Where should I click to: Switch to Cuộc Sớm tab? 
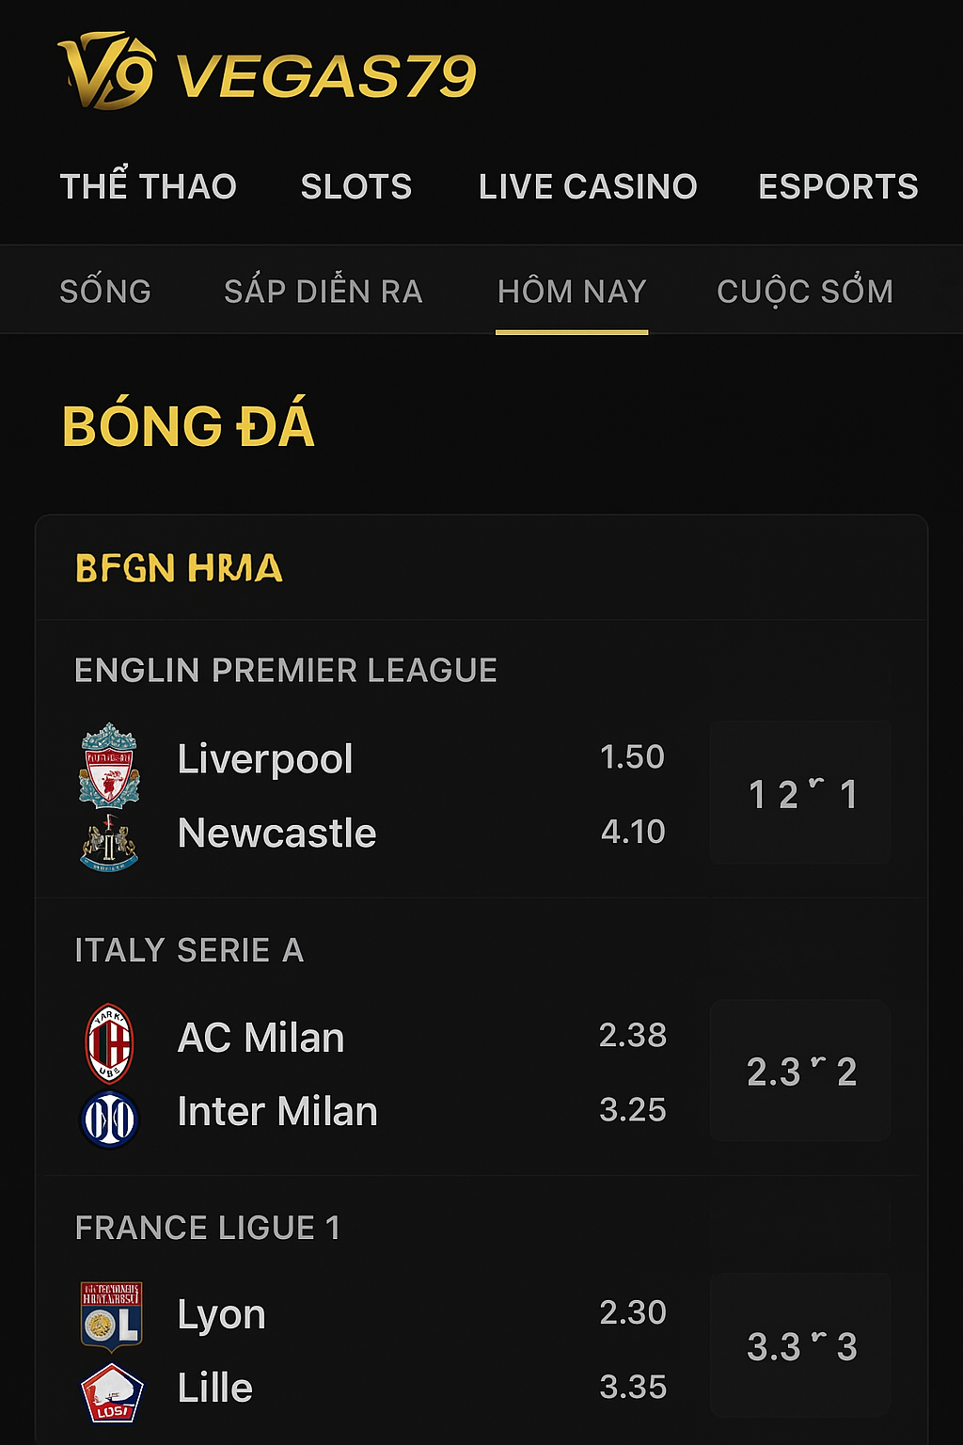[x=805, y=291]
